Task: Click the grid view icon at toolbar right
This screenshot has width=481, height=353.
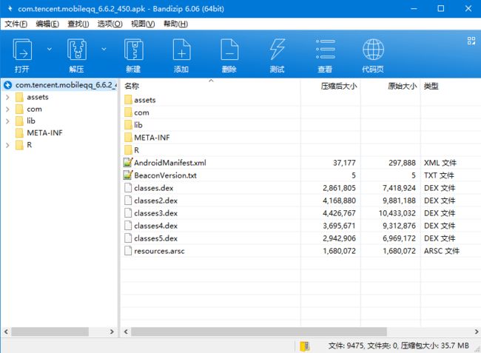Action: [471, 41]
